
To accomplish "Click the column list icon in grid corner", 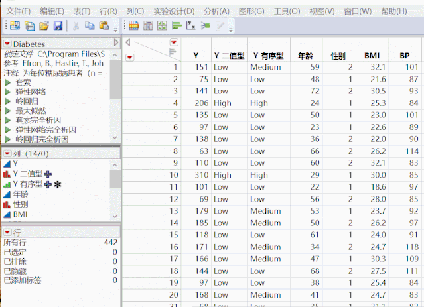I will tap(173, 52).
